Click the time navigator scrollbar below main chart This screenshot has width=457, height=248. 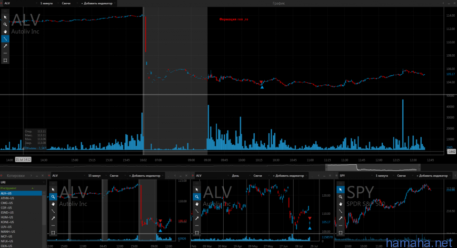tap(371, 167)
